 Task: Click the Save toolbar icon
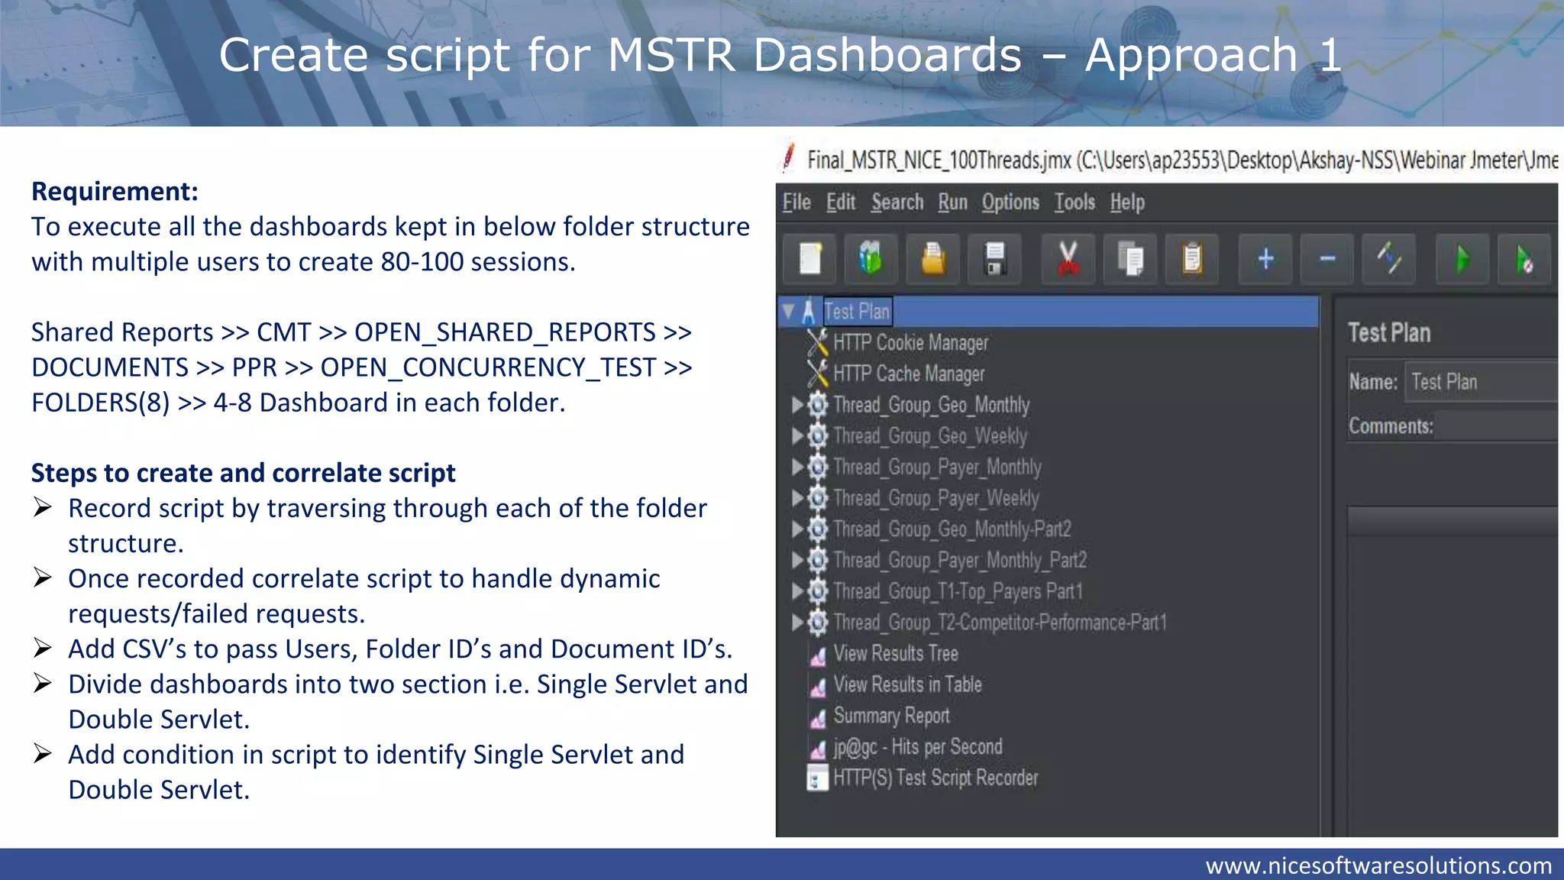pyautogui.click(x=994, y=260)
